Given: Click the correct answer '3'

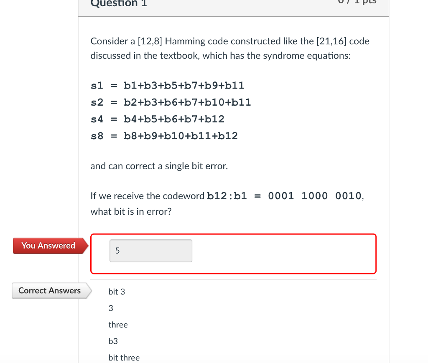Looking at the screenshot, I should 111,308.
